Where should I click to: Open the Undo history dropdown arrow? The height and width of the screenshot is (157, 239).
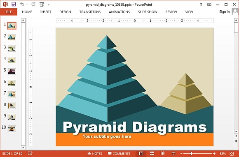click(26, 5)
